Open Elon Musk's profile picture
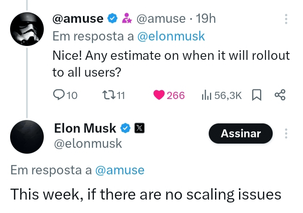303x213 pixels. coord(27,136)
